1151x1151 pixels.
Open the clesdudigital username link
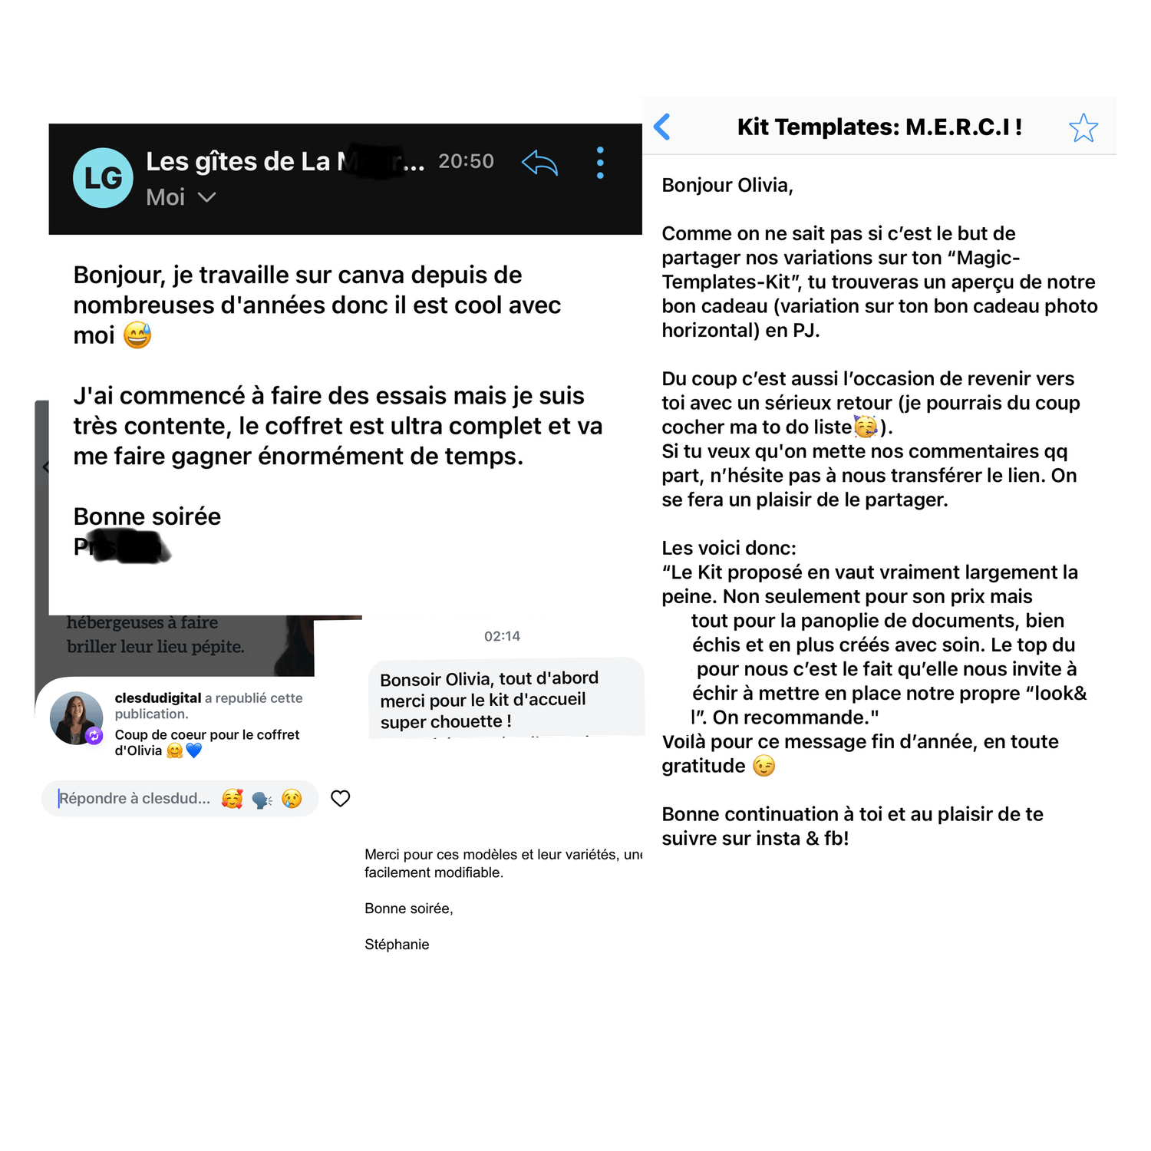pyautogui.click(x=158, y=698)
